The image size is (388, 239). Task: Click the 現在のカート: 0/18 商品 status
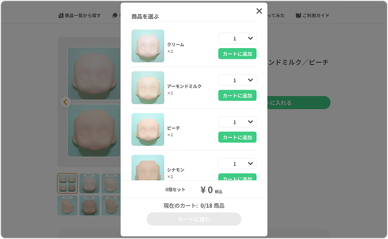click(194, 206)
